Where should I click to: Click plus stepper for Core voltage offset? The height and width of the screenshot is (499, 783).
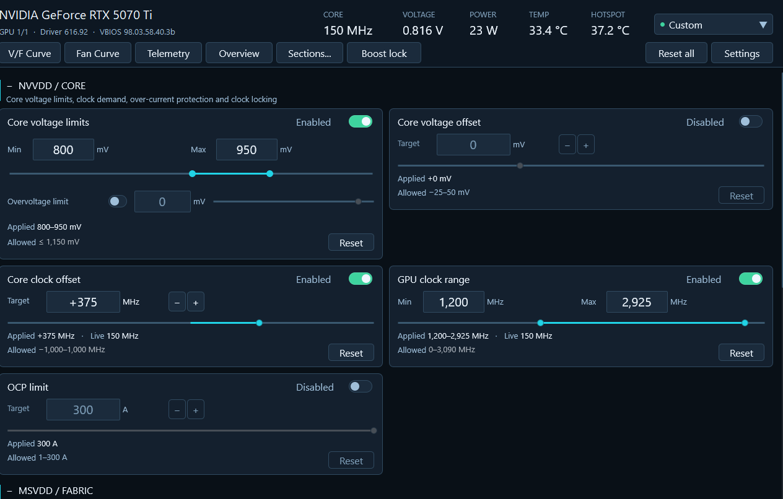click(586, 145)
